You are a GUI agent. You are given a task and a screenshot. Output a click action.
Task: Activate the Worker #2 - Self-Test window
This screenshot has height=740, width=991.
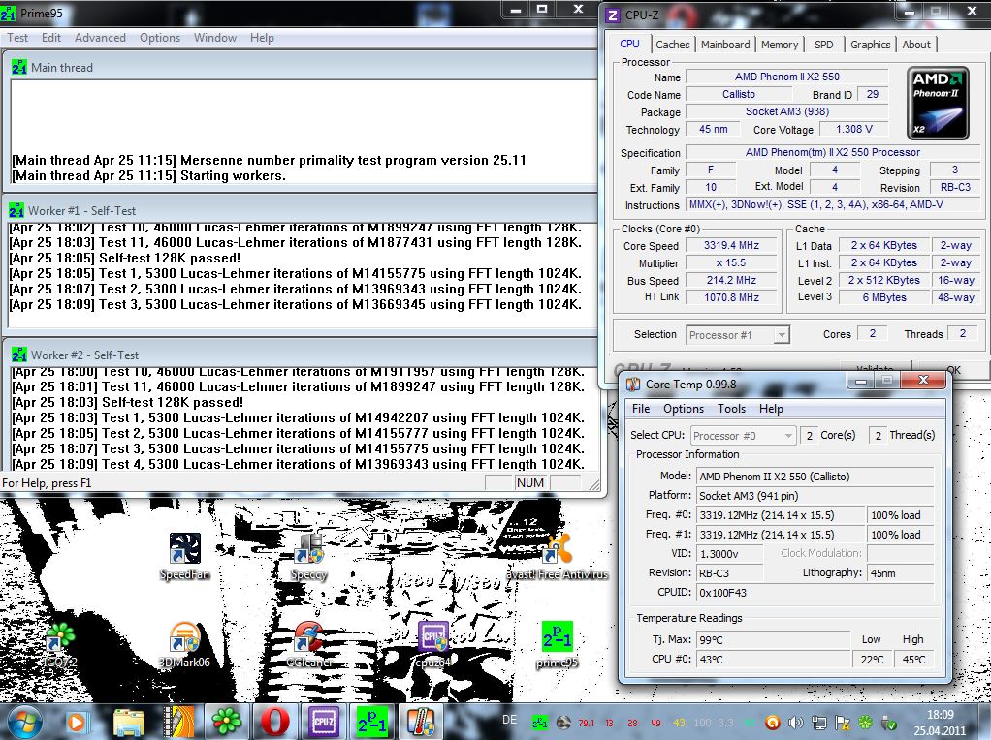[x=84, y=355]
